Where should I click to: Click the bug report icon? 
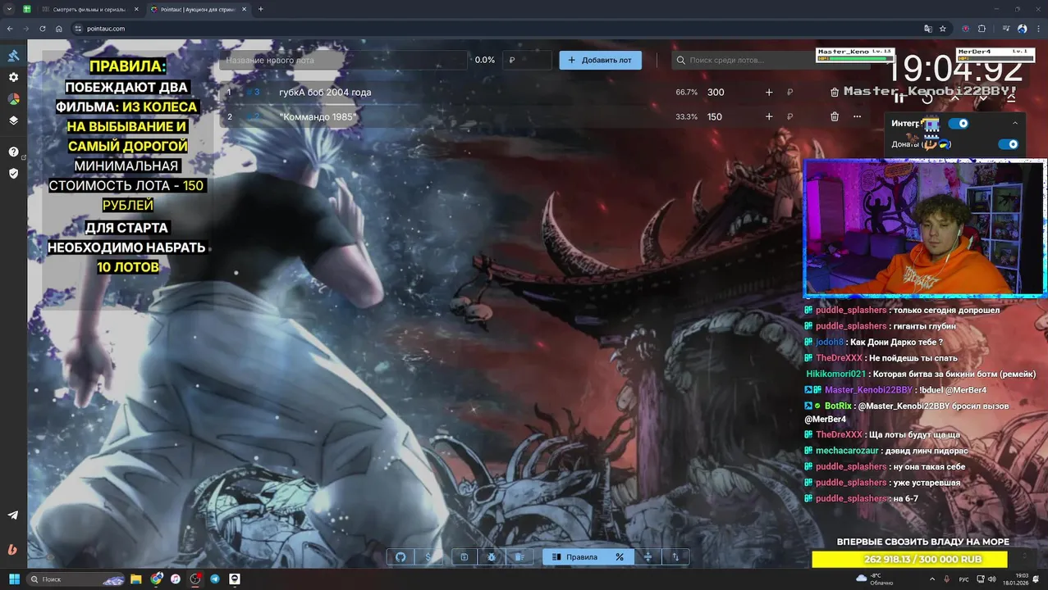coord(491,557)
